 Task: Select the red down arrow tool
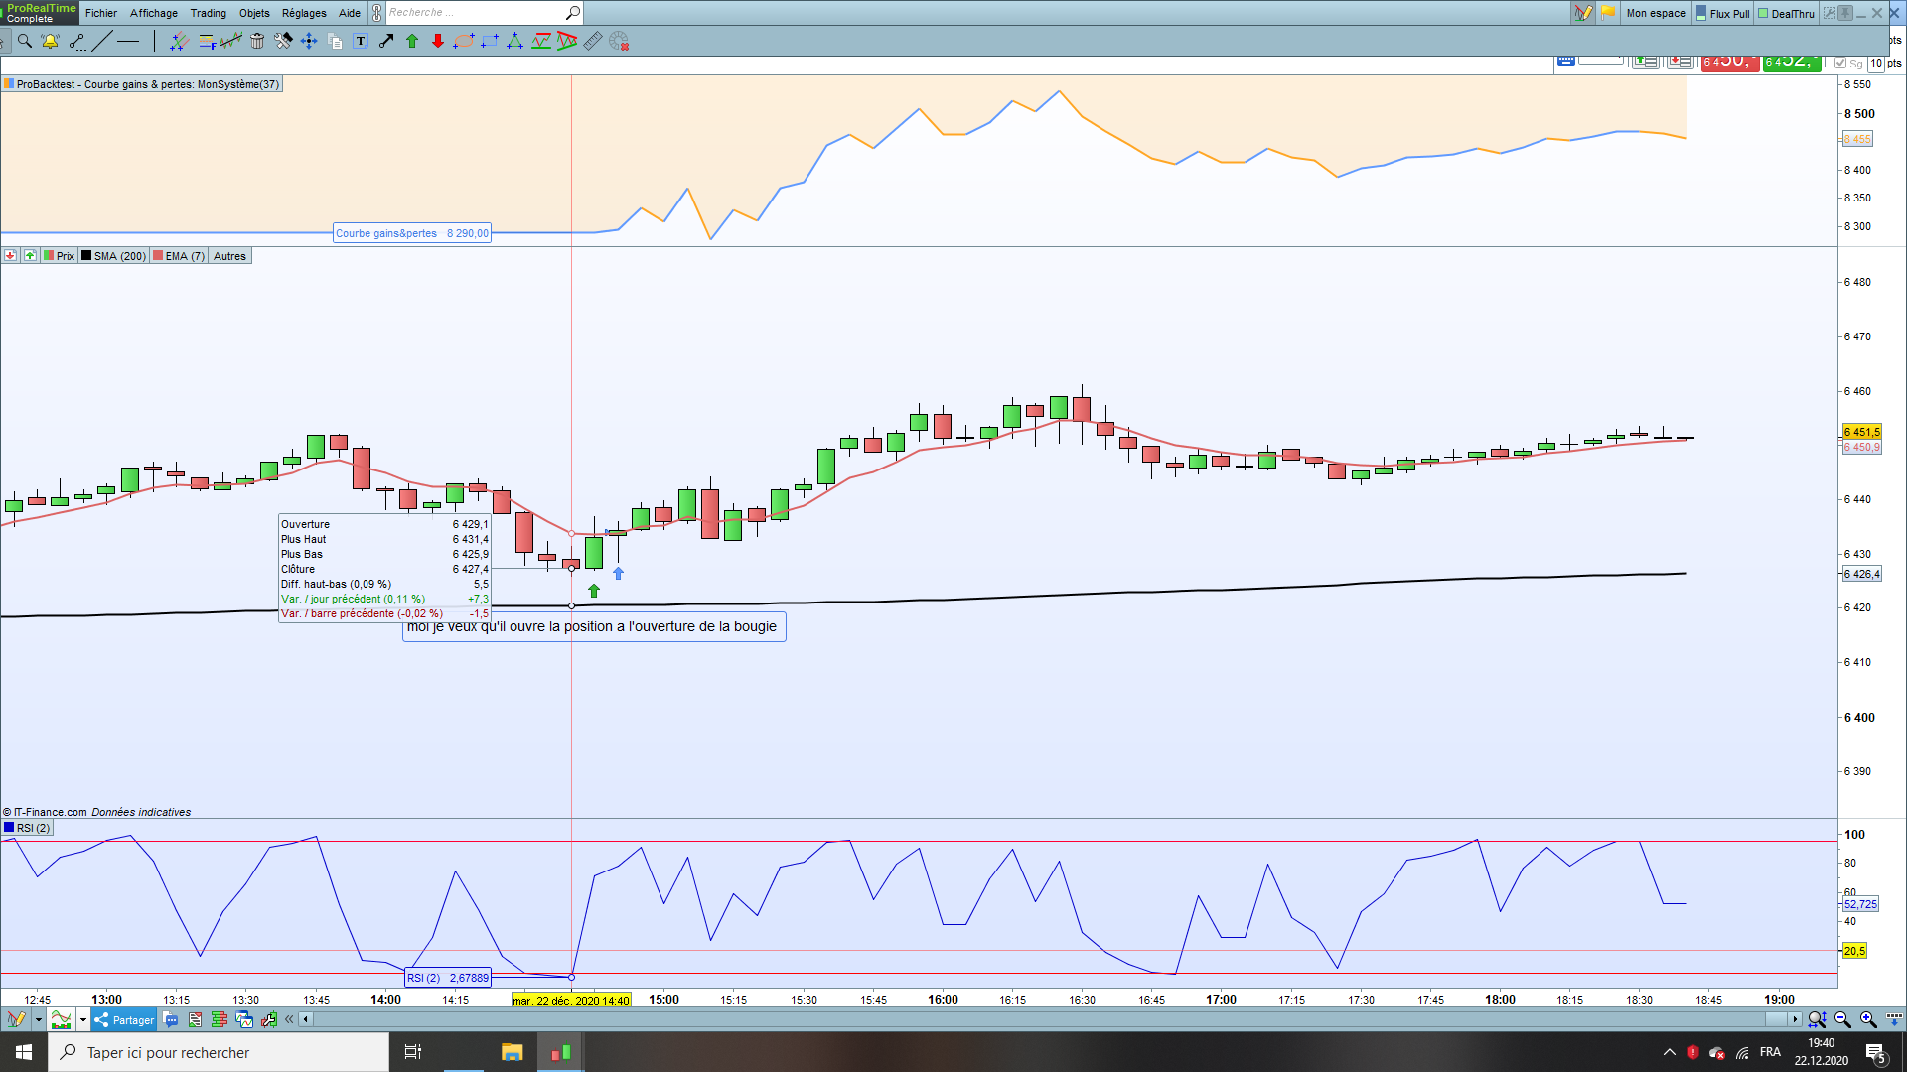(437, 41)
